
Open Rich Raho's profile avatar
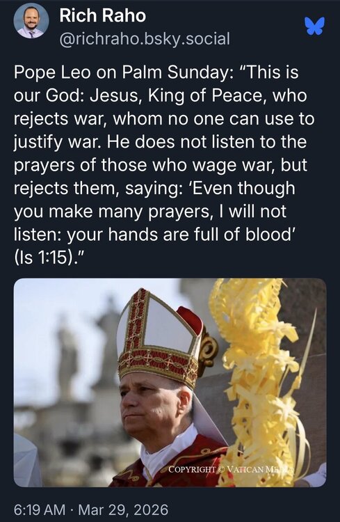click(31, 22)
